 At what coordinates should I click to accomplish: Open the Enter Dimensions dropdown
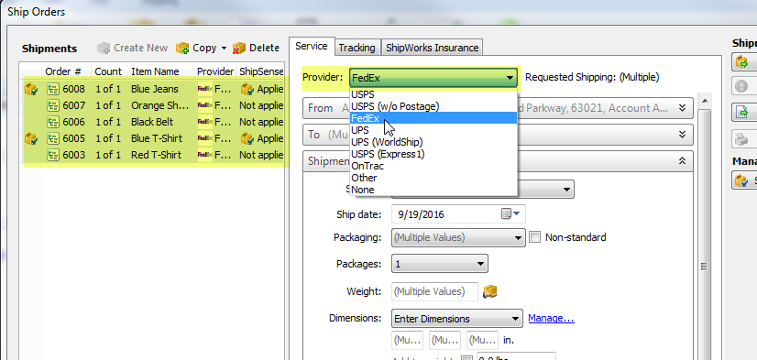click(456, 319)
